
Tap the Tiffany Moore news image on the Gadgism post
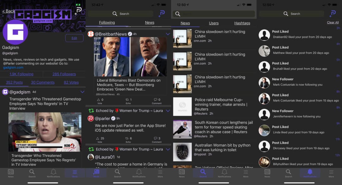[45, 132]
